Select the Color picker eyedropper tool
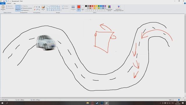186x105 pixels. [x=37, y=10]
